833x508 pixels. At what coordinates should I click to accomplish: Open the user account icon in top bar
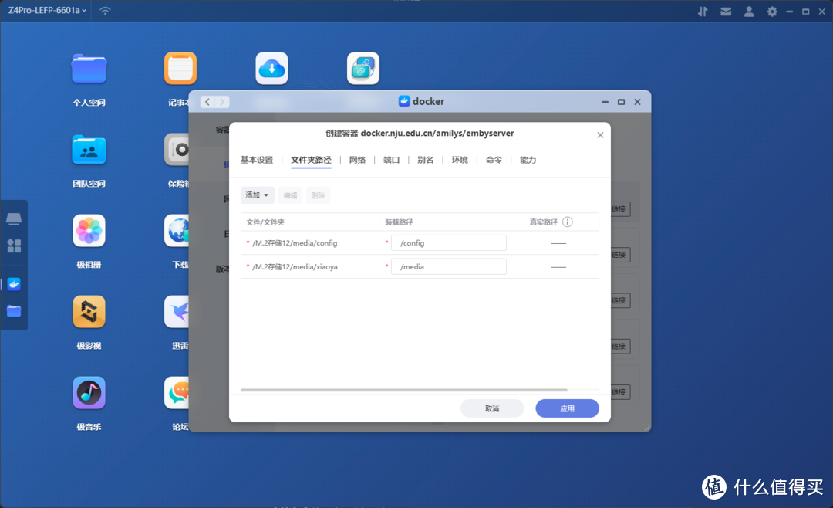coord(749,11)
